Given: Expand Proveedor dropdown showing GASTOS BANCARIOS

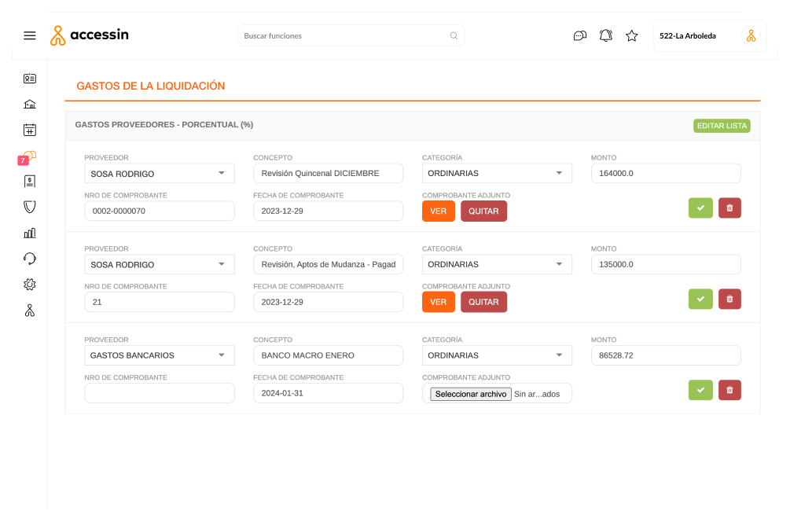Looking at the screenshot, I should tap(159, 355).
